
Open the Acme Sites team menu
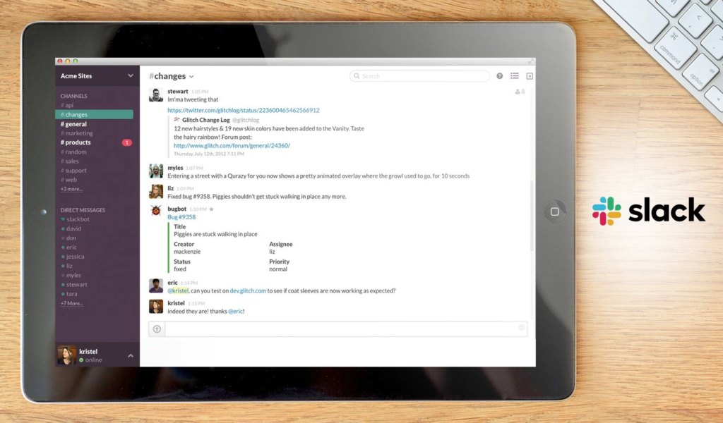tap(97, 76)
